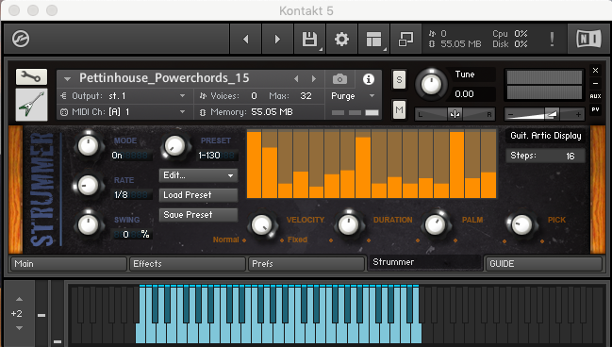Select the Strummer tab
Screen dimensions: 612x347
tap(424, 262)
